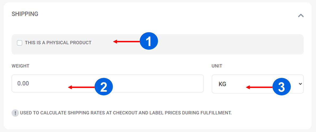
Task: Click the blue circle numbered 1
Action: point(149,42)
